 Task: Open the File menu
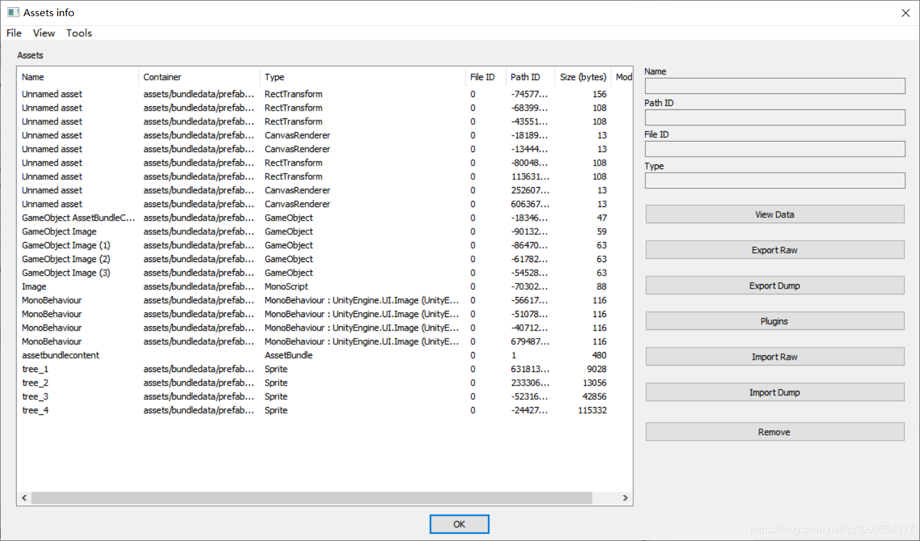(13, 33)
